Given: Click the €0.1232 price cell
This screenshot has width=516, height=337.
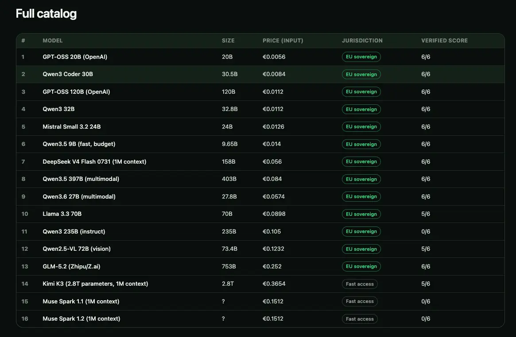Looking at the screenshot, I should (x=273, y=249).
